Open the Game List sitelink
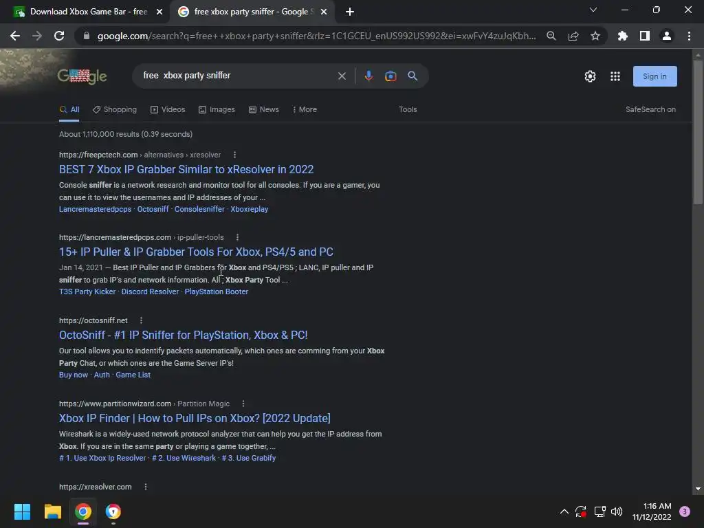This screenshot has height=528, width=704. [133, 375]
